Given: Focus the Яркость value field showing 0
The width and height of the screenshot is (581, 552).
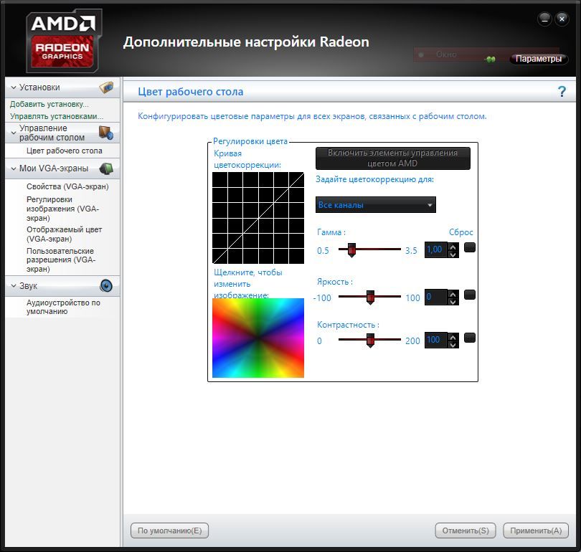Looking at the screenshot, I should pos(436,298).
